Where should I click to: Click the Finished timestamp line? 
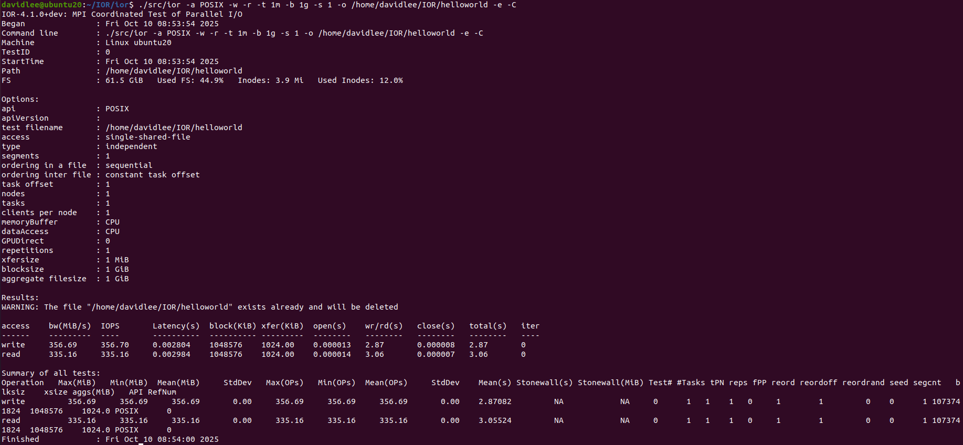pyautogui.click(x=110, y=439)
